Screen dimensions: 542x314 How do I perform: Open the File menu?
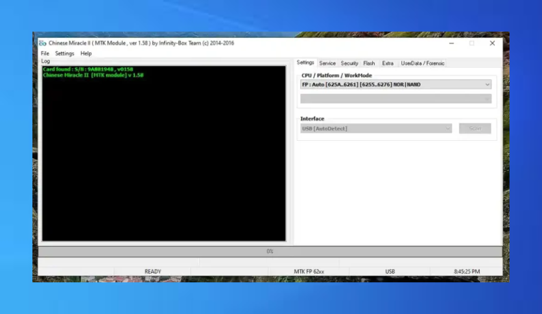(45, 54)
